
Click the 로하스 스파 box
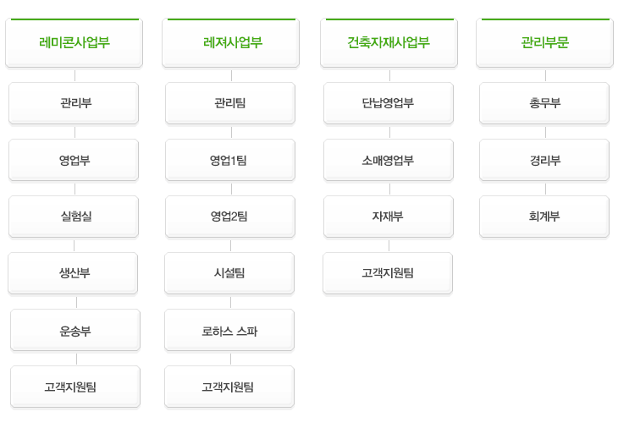point(229,330)
